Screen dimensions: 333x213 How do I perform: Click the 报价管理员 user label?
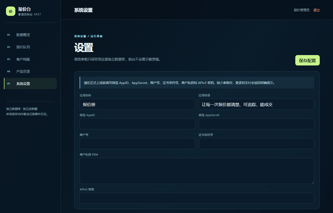click(x=302, y=10)
